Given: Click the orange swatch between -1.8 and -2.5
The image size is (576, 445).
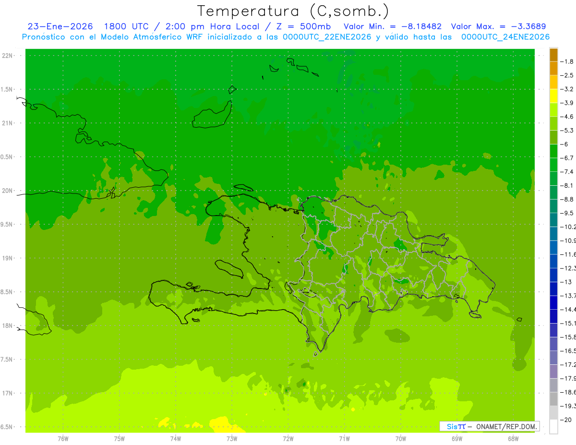Looking at the screenshot, I should point(553,69).
